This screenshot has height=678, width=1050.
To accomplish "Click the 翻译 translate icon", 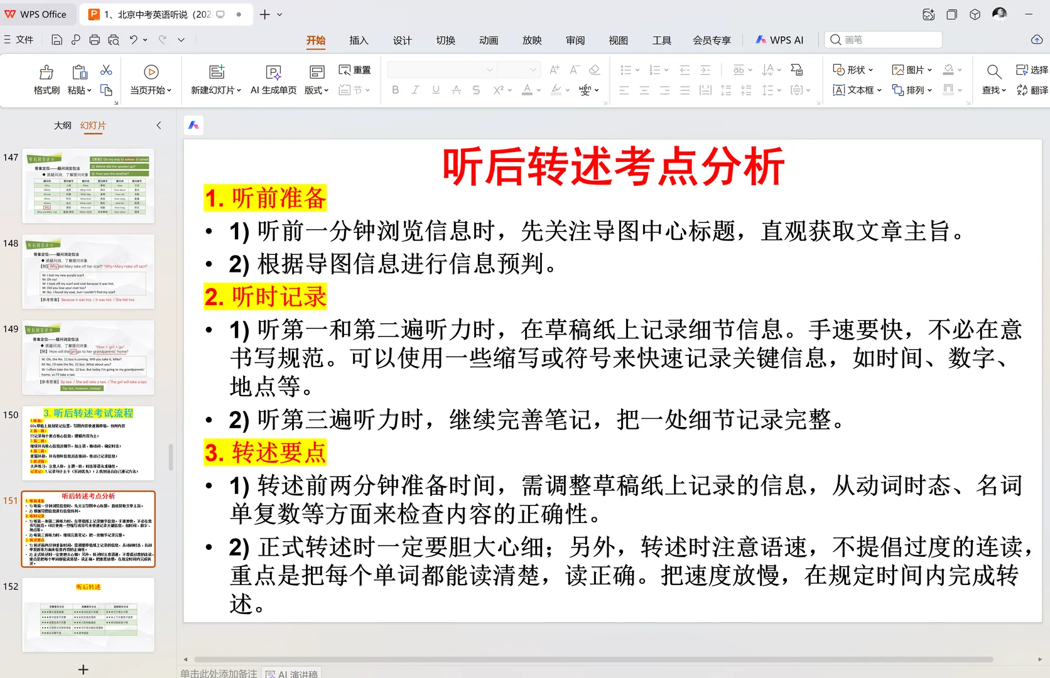I will click(1033, 90).
